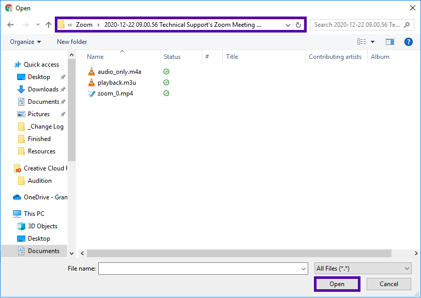This screenshot has width=421, height=298.
Task: Click the pin icon next to Downloads
Action: (63, 89)
